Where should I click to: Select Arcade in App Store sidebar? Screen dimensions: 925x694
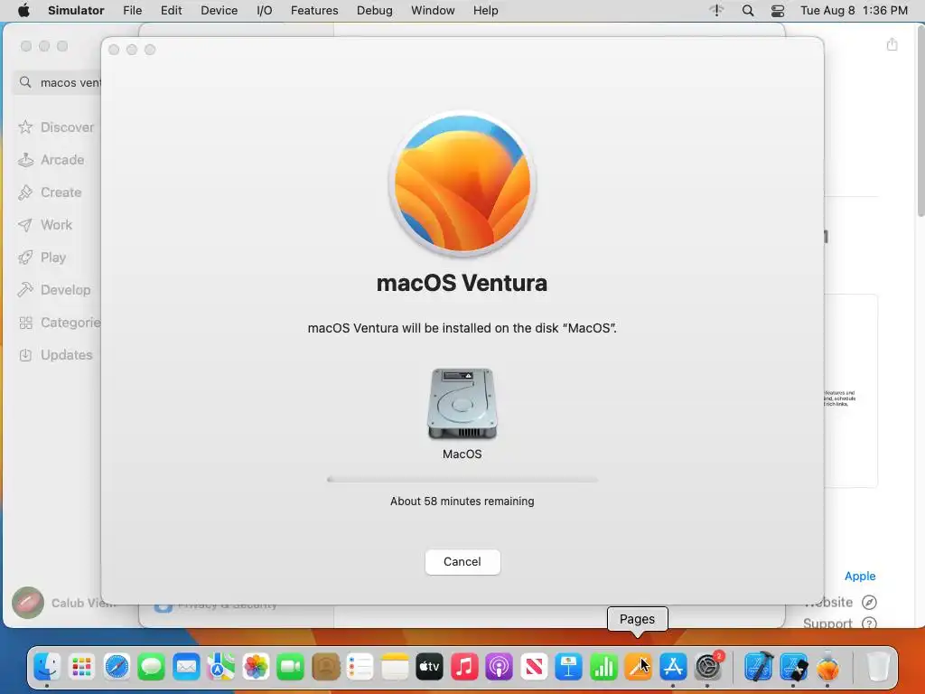coord(51,160)
